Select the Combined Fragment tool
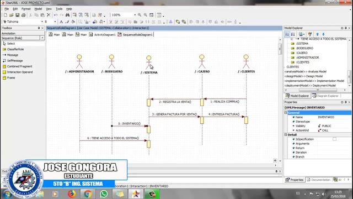Screen dimensions: 353x199 point(17,66)
